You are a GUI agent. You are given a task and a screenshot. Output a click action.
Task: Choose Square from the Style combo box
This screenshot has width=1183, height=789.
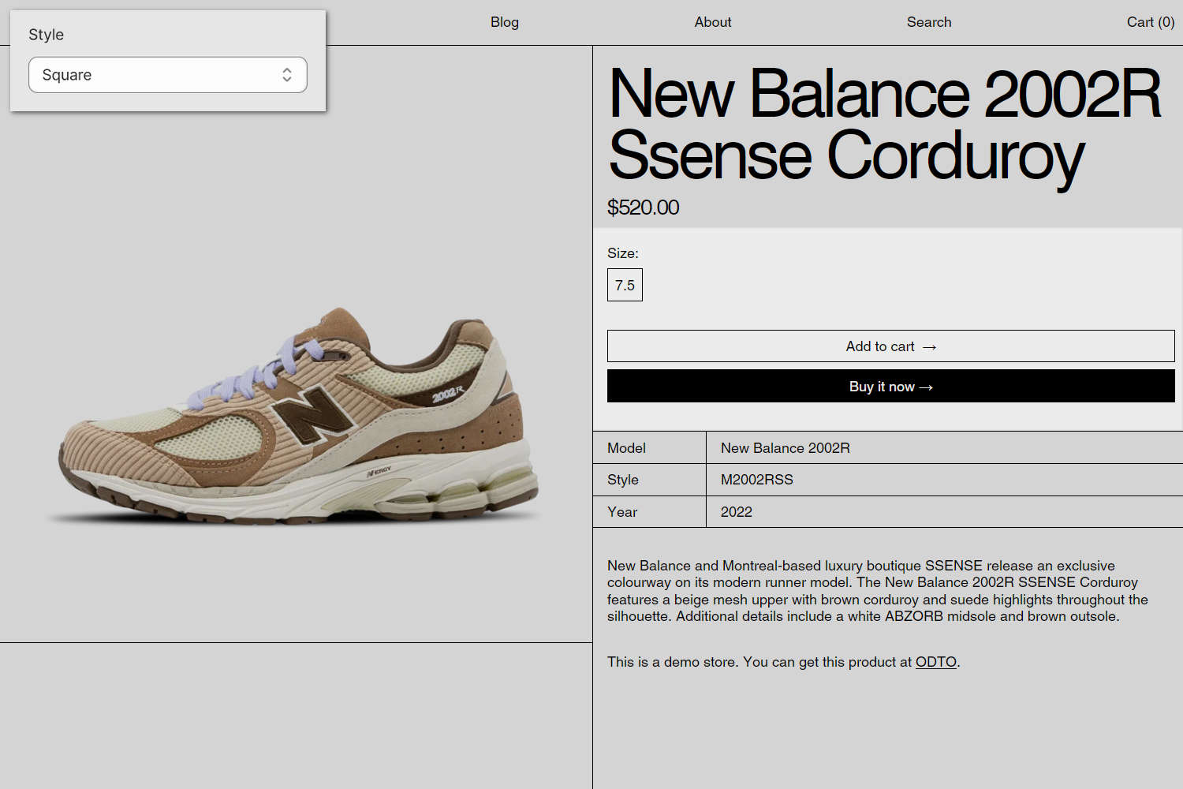click(x=167, y=74)
